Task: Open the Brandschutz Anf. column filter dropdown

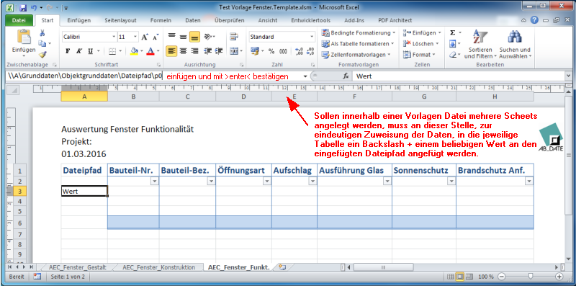Action: (529, 181)
